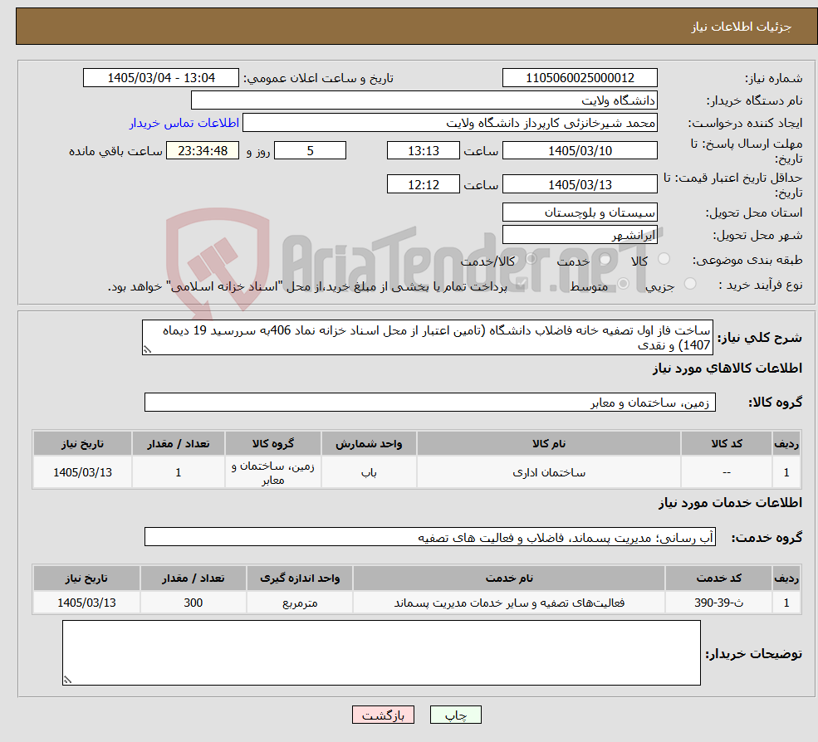The width and height of the screenshot is (818, 742).
Task: Click the نام خدمت column header
Action: [509, 578]
